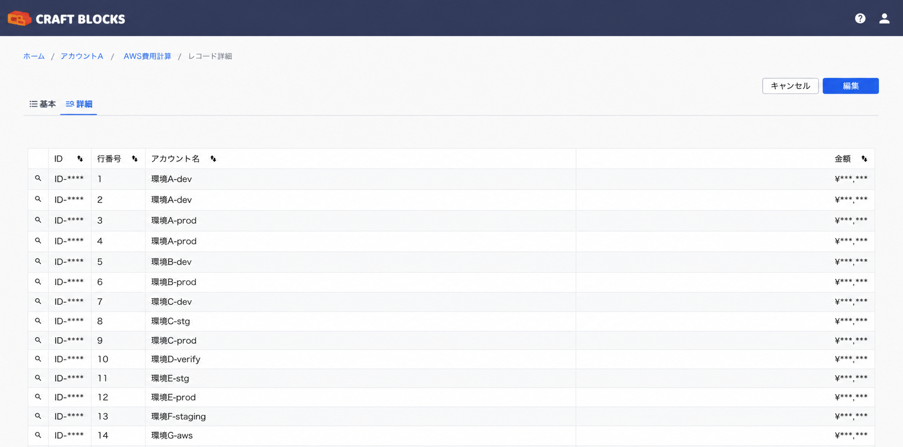903x447 pixels.
Task: Open the user profile icon
Action: point(884,18)
